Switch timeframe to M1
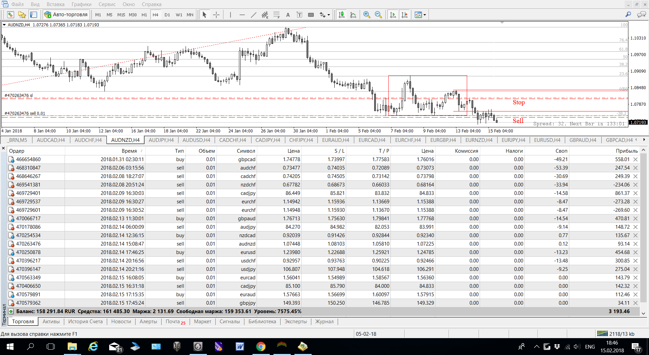Viewport: 649px width, 355px height. (98, 15)
